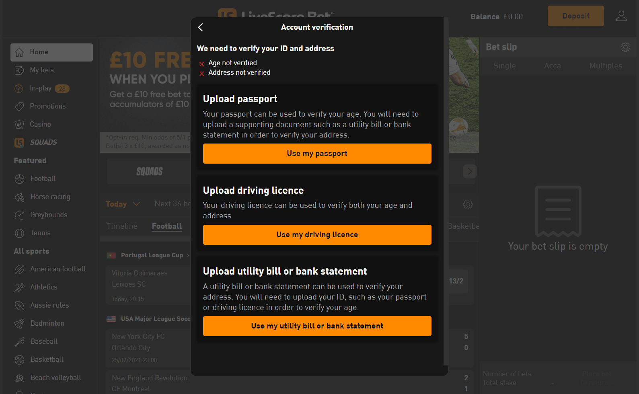The image size is (639, 394).
Task: Click the Deposit button
Action: tap(575, 16)
